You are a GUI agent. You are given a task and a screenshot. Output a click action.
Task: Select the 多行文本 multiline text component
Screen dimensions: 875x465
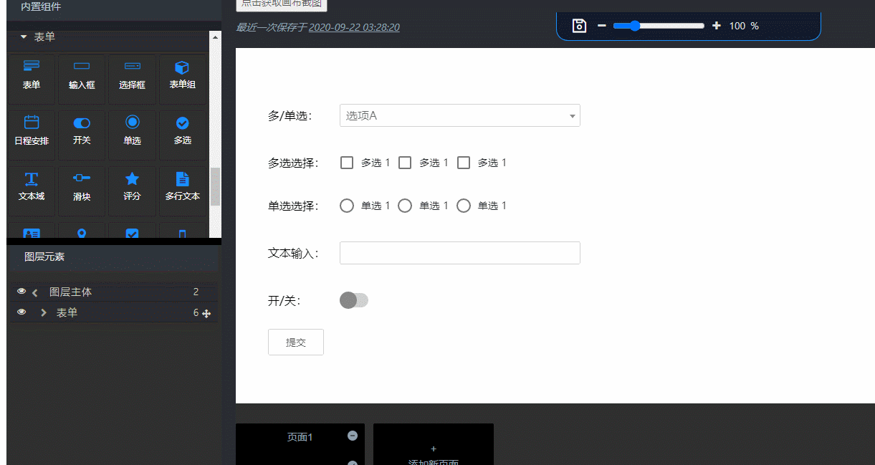(182, 186)
